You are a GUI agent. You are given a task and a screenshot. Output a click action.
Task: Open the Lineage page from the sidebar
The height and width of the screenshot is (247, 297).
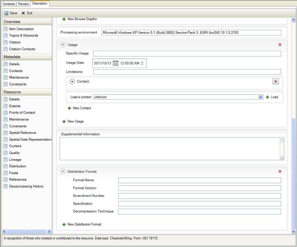coord(15,159)
